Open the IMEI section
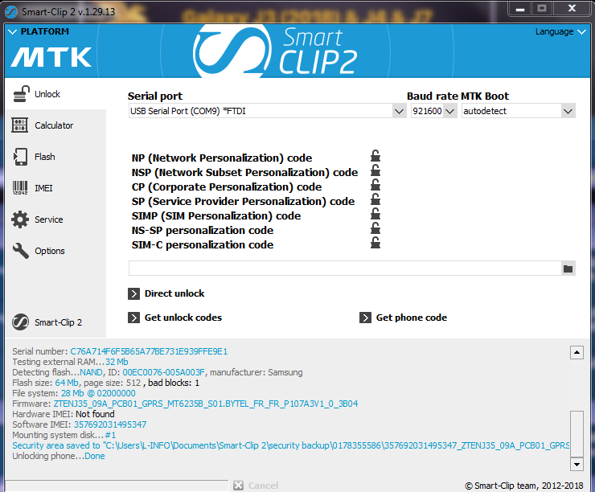 point(55,188)
